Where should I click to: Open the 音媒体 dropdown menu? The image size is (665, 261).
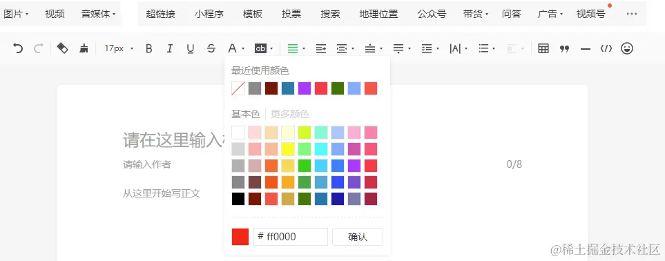(x=98, y=14)
